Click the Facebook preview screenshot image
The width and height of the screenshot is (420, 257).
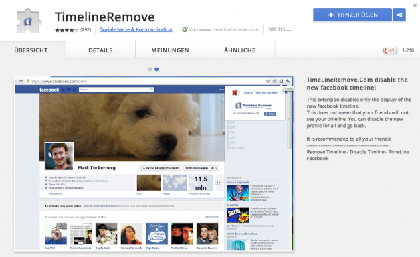pos(154,163)
